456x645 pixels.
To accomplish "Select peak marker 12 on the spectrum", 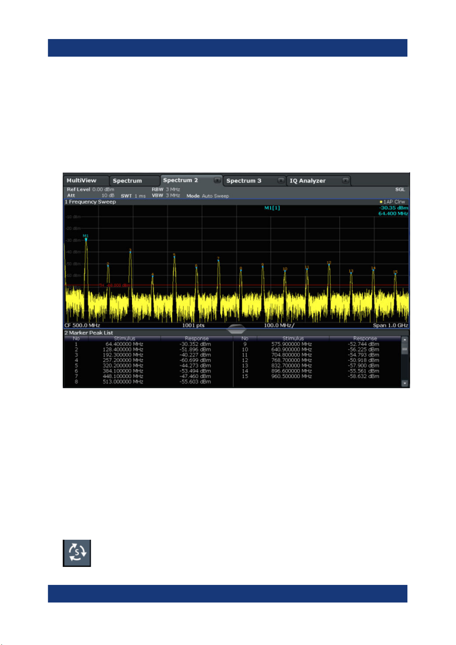I will click(x=329, y=263).
